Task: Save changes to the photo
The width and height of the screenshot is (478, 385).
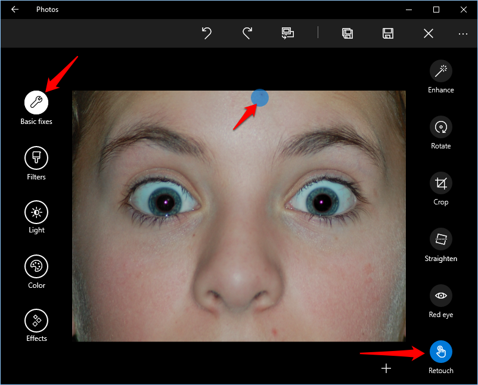Action: [388, 33]
